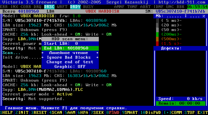Select the End LBA: 40188960 row
This screenshot has width=208, height=115.
(x=70, y=48)
